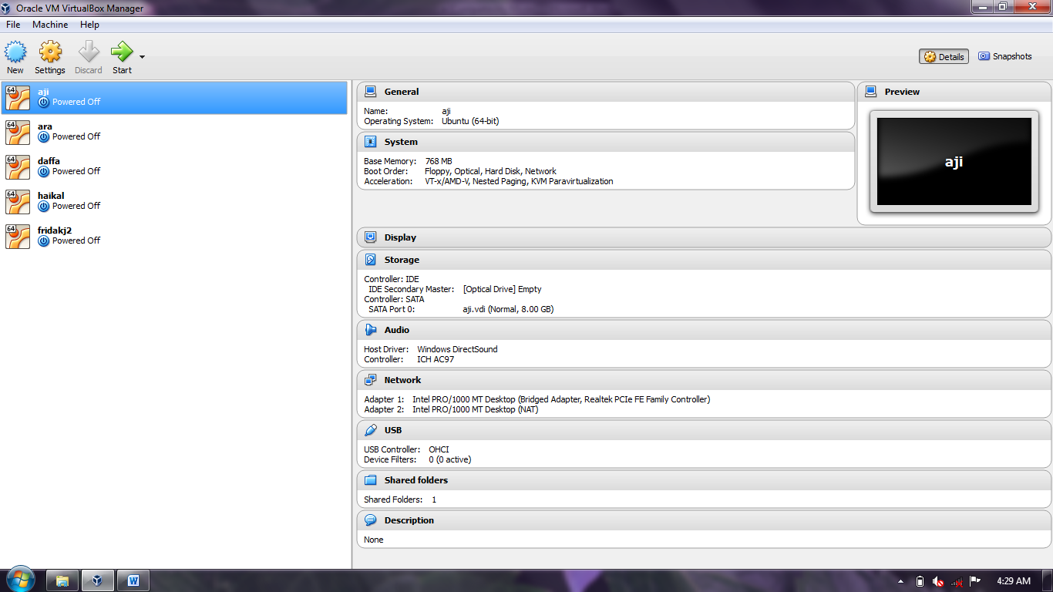Click the Audio section speaker icon
Image resolution: width=1053 pixels, height=592 pixels.
point(370,330)
